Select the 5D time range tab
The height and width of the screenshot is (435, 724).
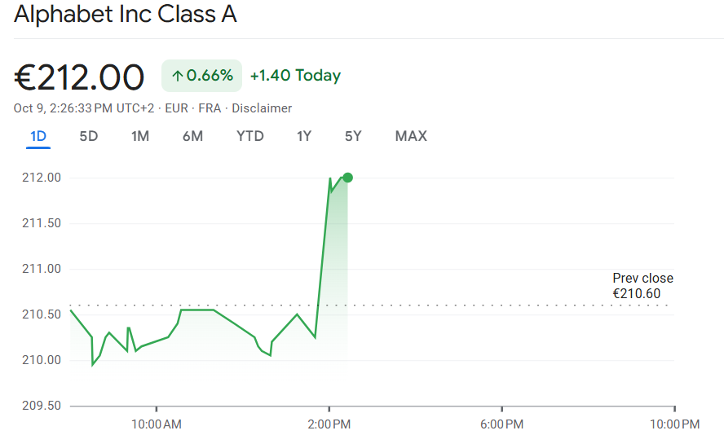[x=88, y=136]
